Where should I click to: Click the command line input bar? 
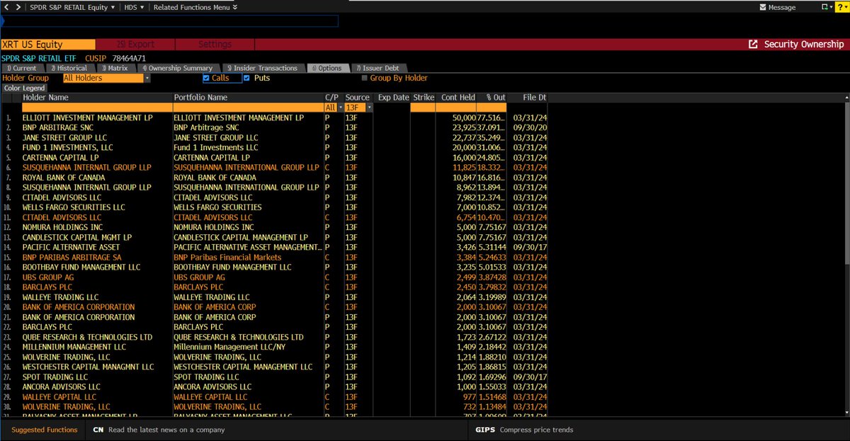point(170,21)
